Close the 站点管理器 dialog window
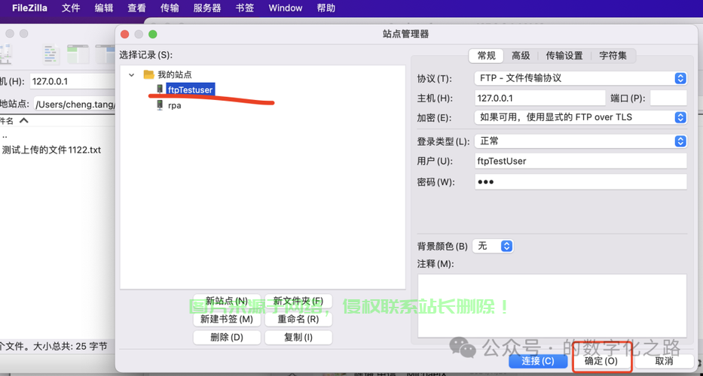The height and width of the screenshot is (376, 703). coord(124,34)
